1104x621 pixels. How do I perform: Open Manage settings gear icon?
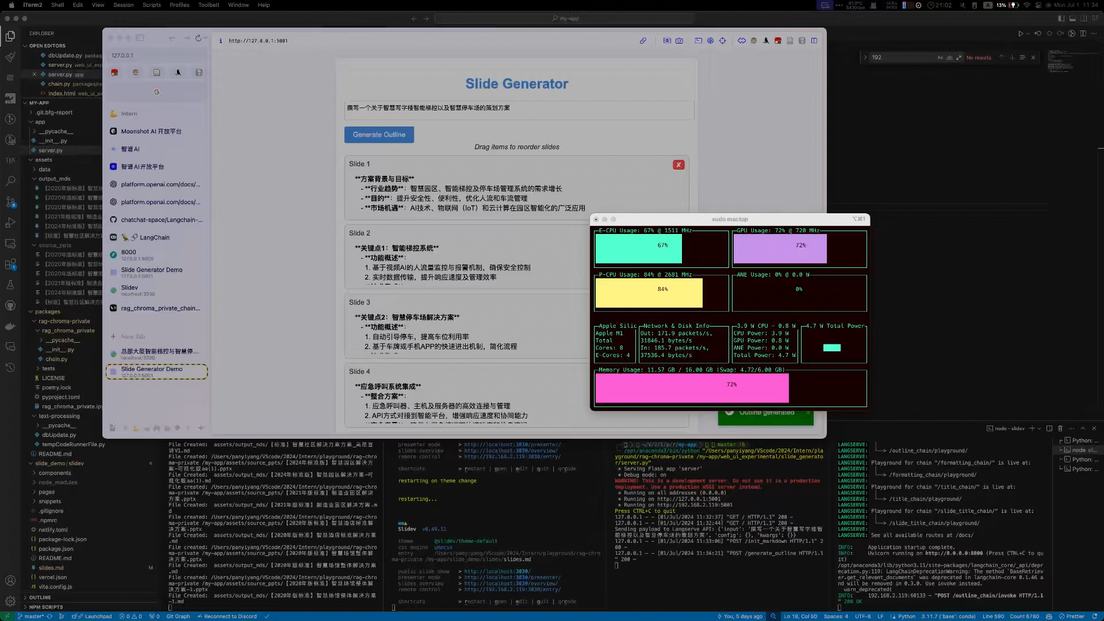(x=10, y=601)
